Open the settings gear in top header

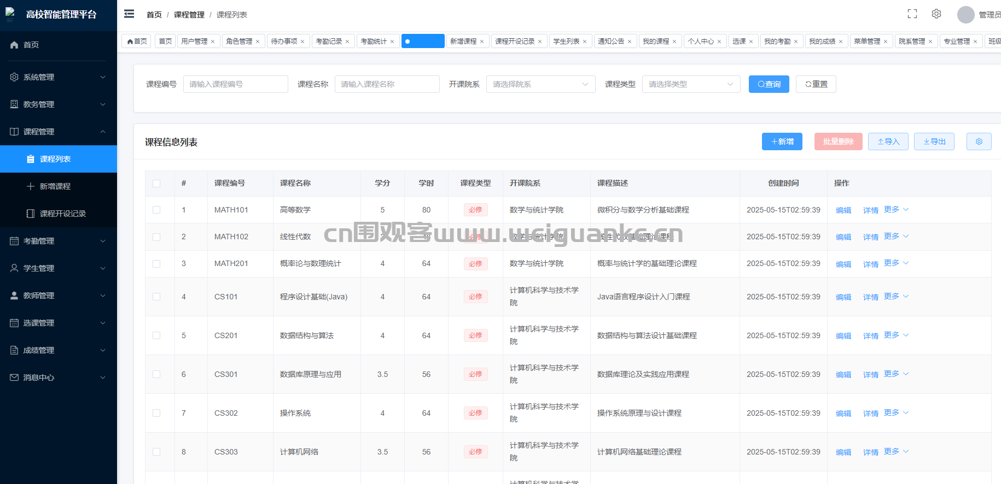click(936, 14)
